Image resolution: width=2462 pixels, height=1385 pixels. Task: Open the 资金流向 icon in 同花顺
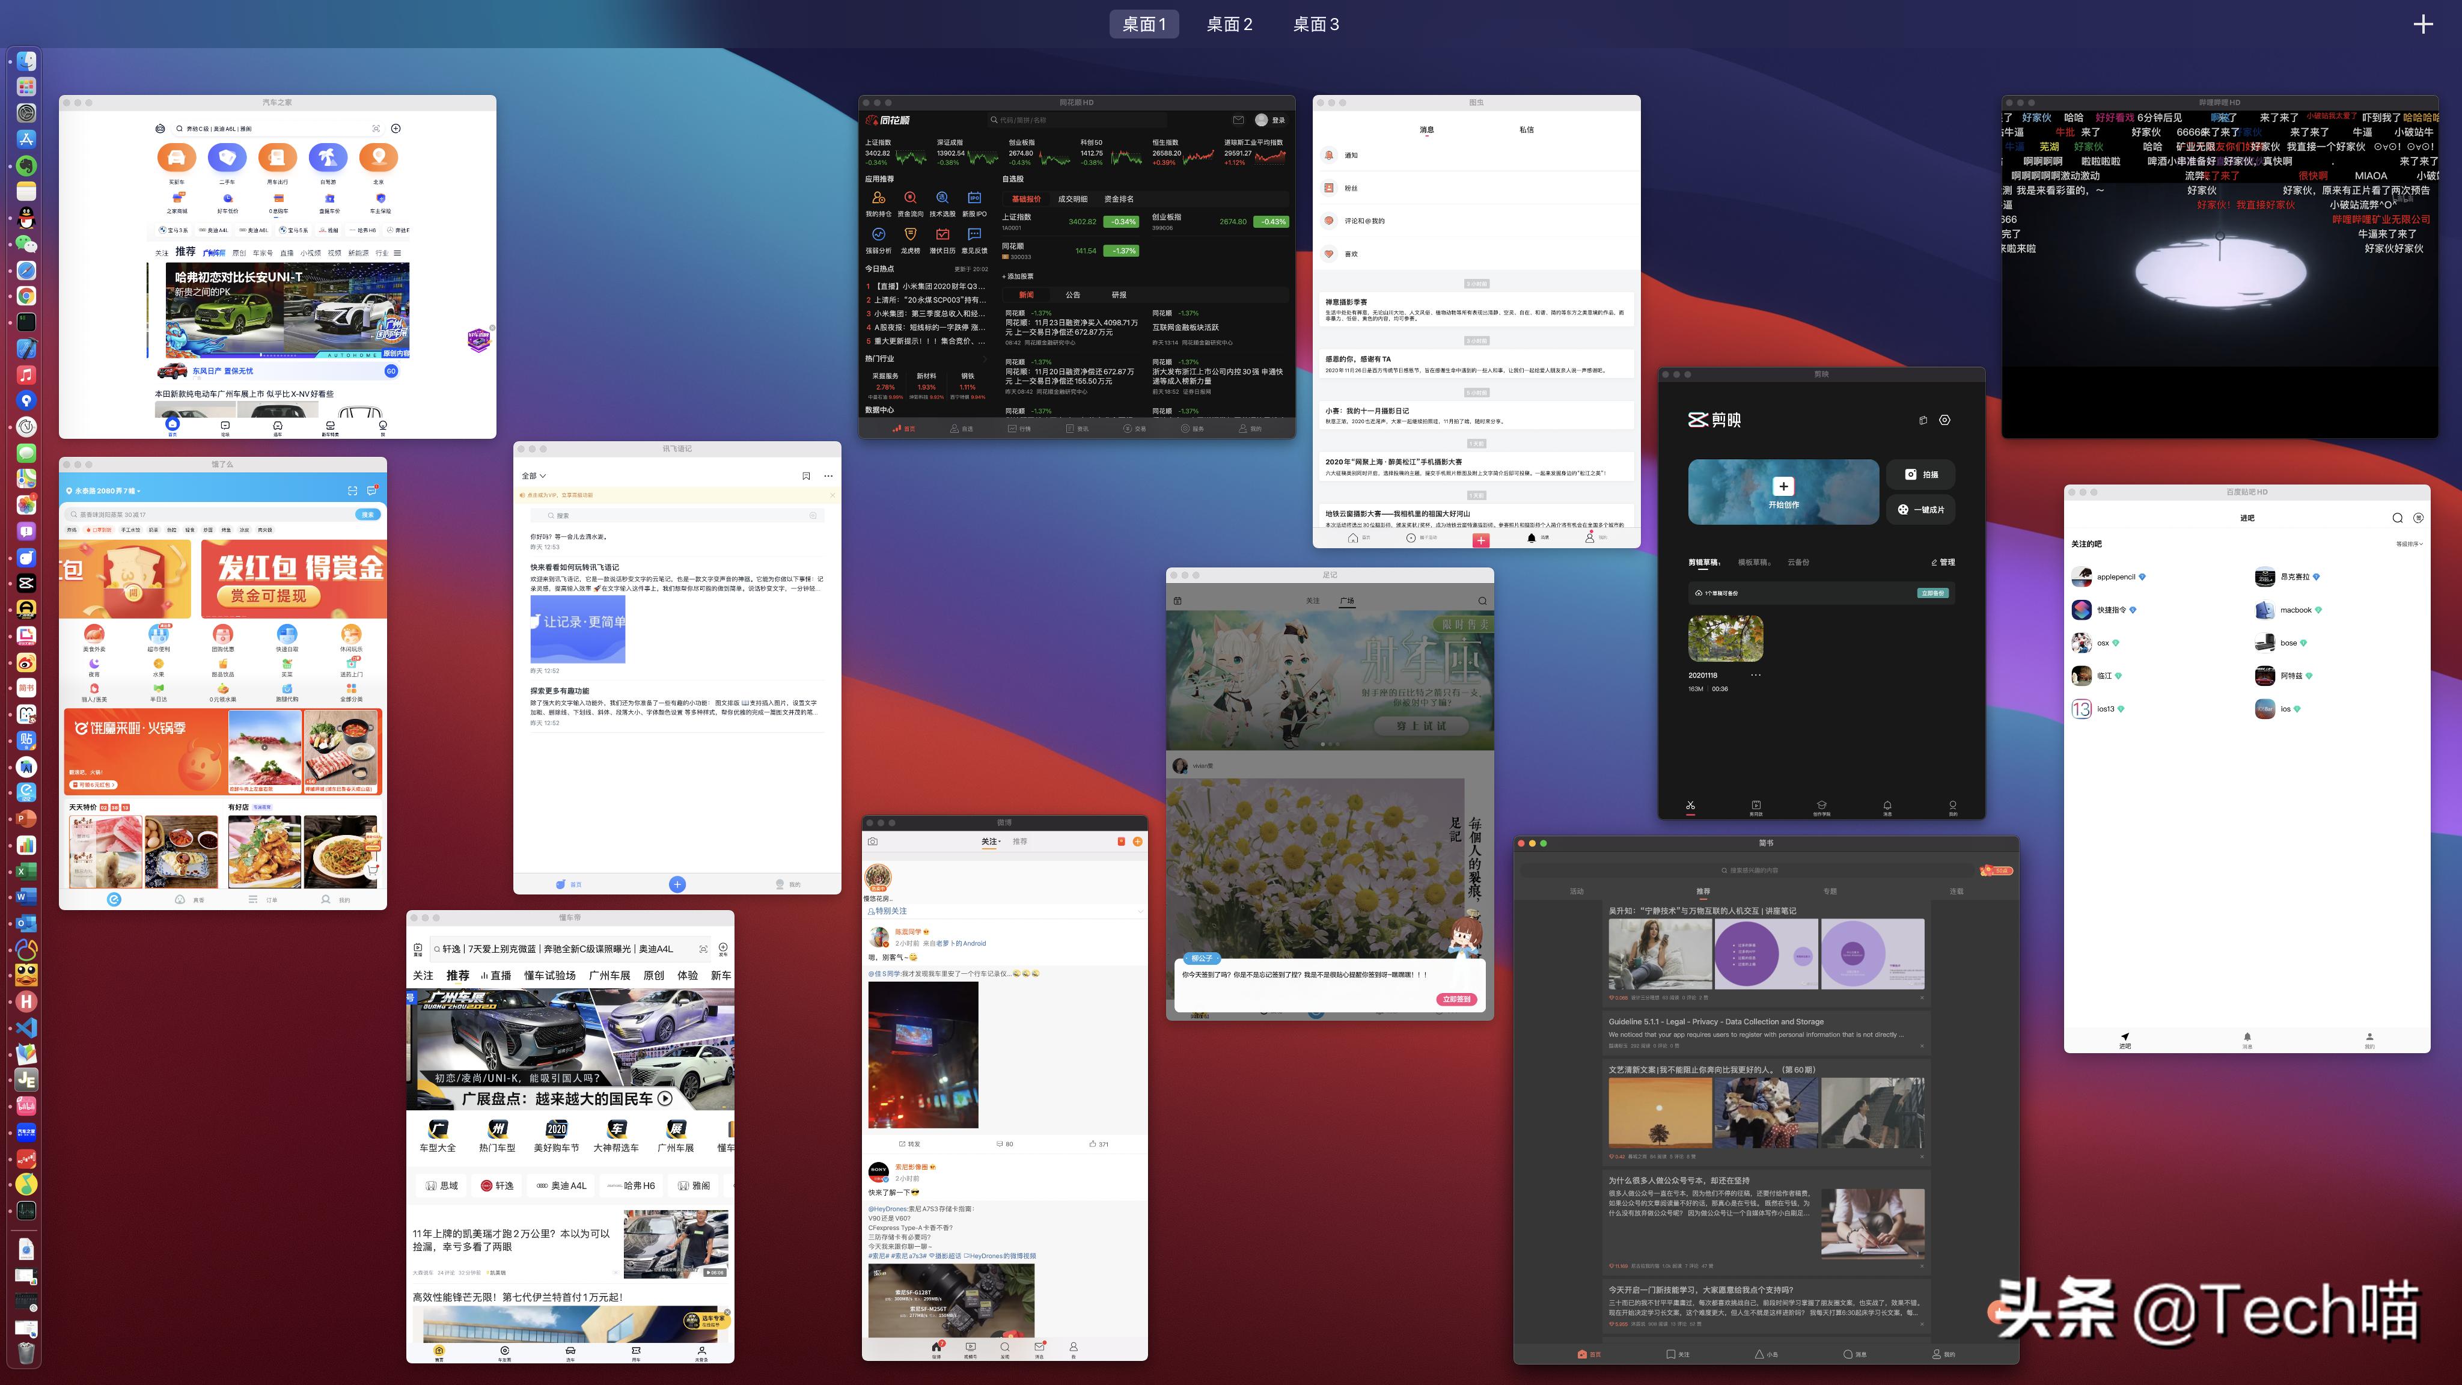click(911, 198)
